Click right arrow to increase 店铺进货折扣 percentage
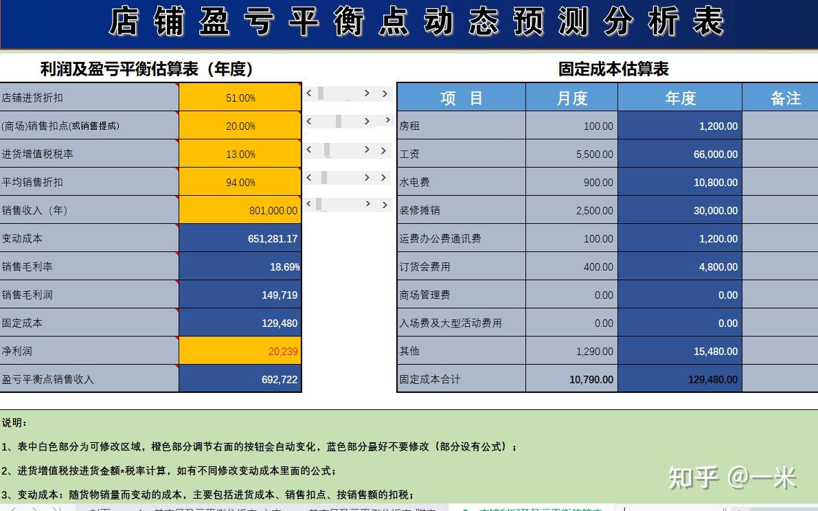Viewport: 818px width, 511px height. pos(367,93)
